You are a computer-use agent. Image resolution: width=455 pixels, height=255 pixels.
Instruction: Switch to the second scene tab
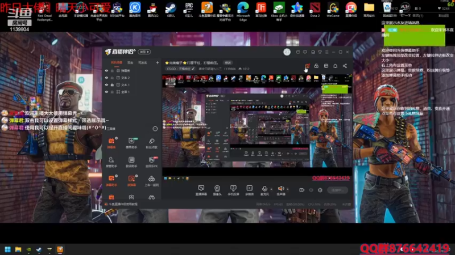(130, 63)
